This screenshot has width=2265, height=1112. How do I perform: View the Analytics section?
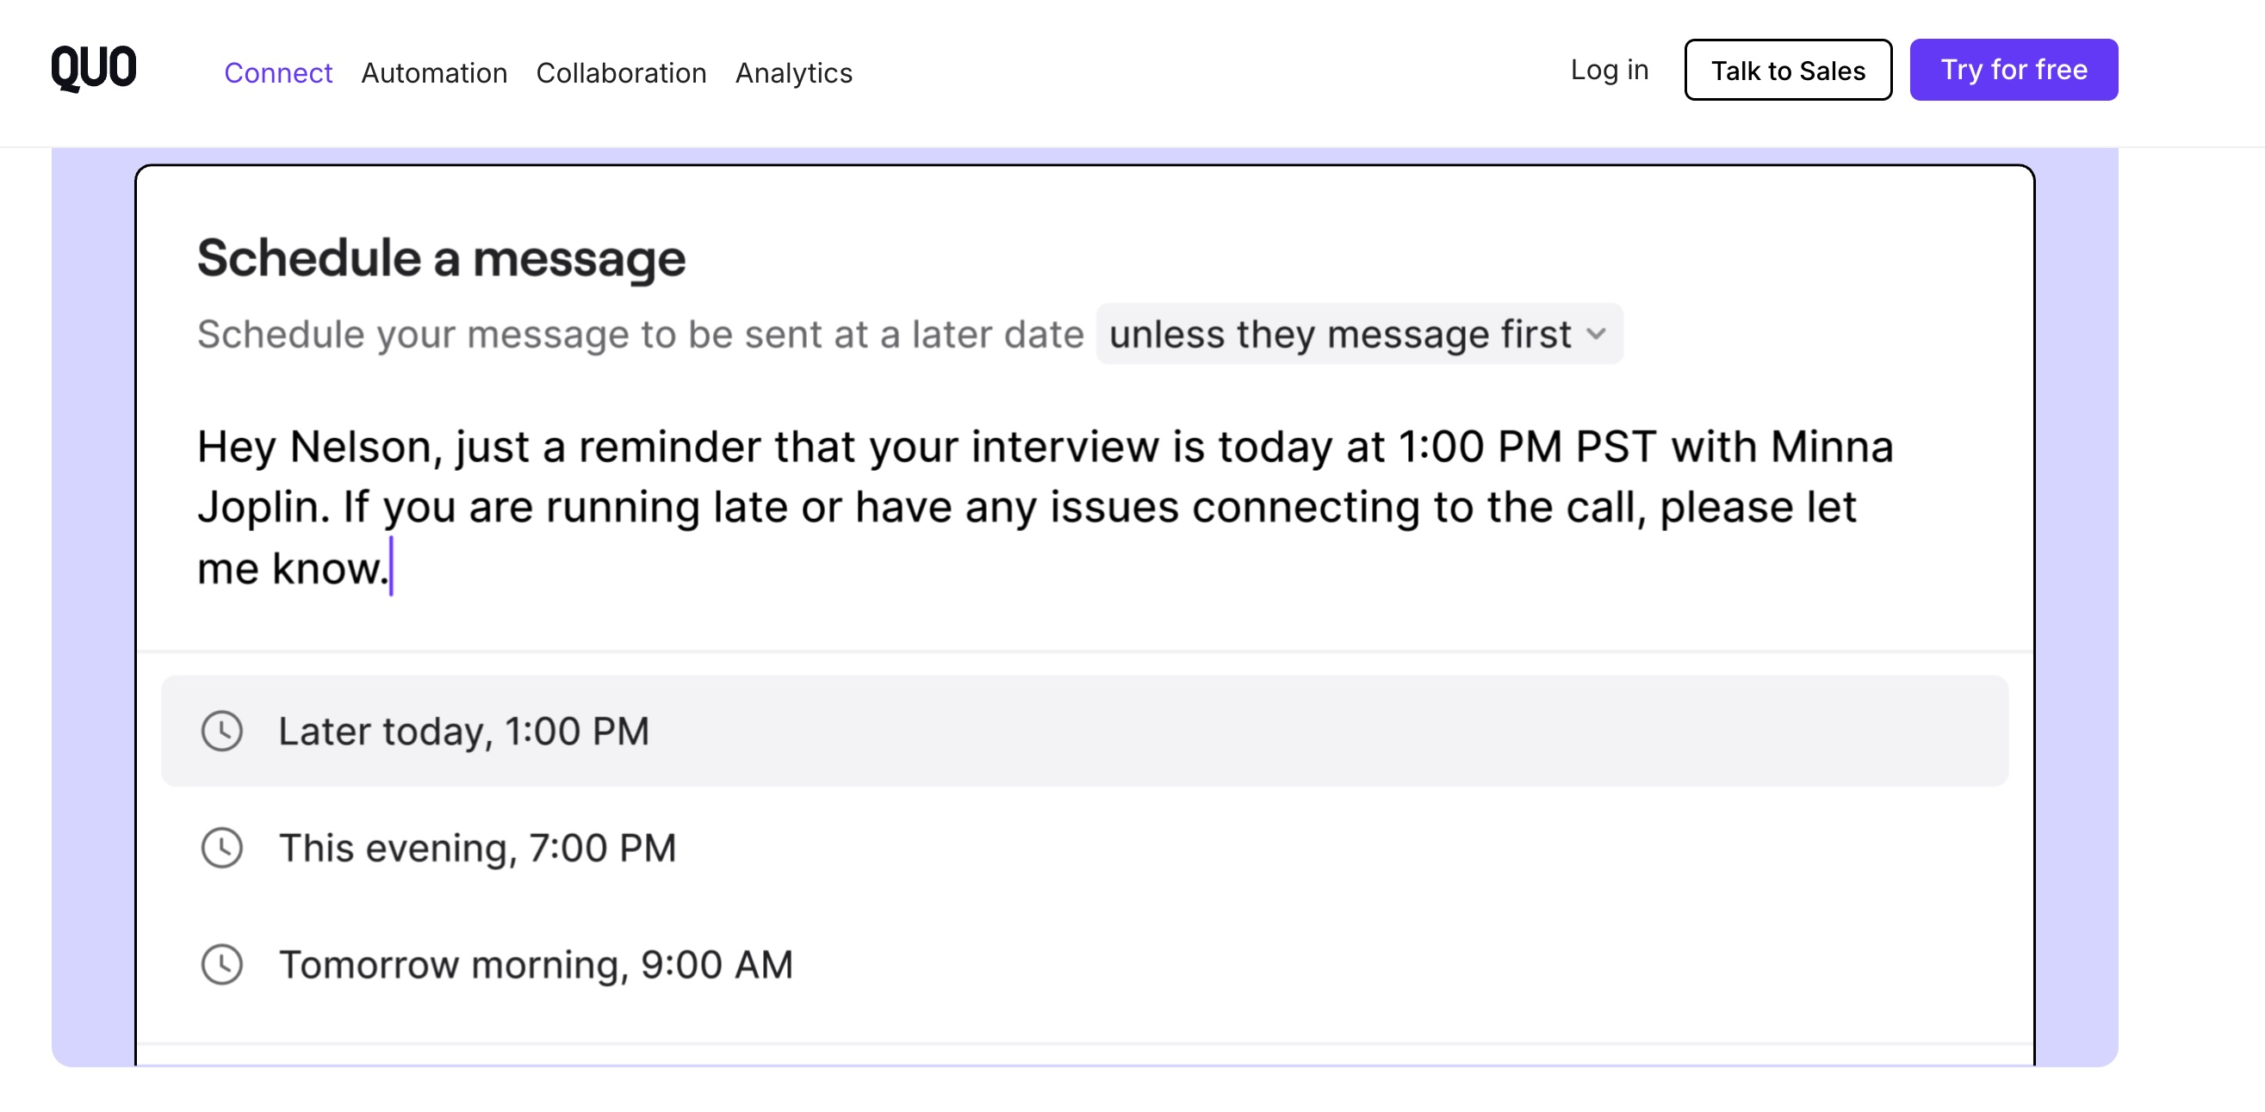[793, 73]
